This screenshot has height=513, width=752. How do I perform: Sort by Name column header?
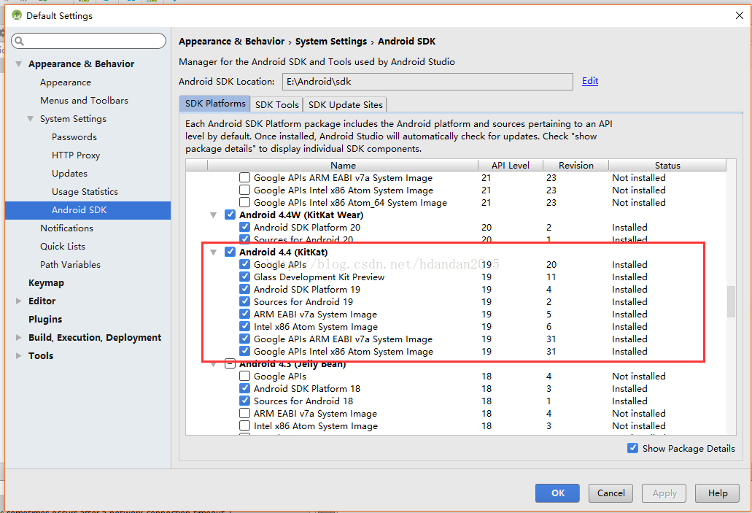(x=343, y=165)
